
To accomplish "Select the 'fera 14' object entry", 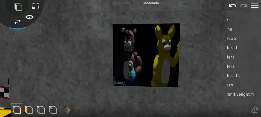I will [233, 76].
